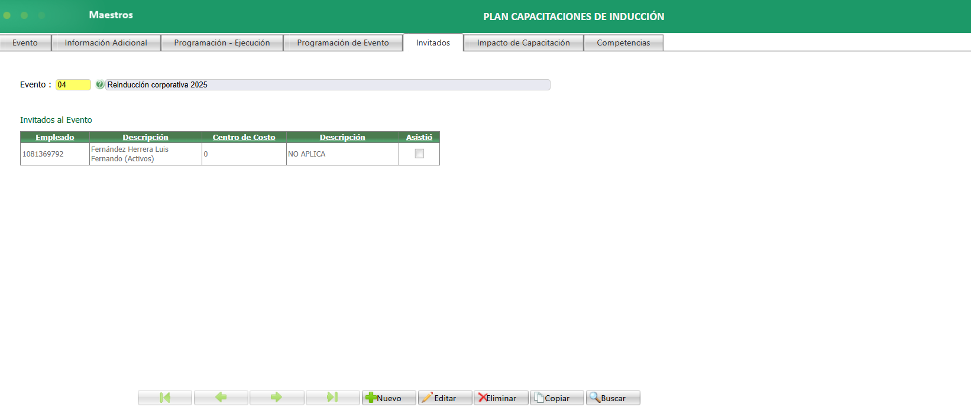Image resolution: width=971 pixels, height=410 pixels.
Task: Select the Invitados tab
Action: coord(433,43)
